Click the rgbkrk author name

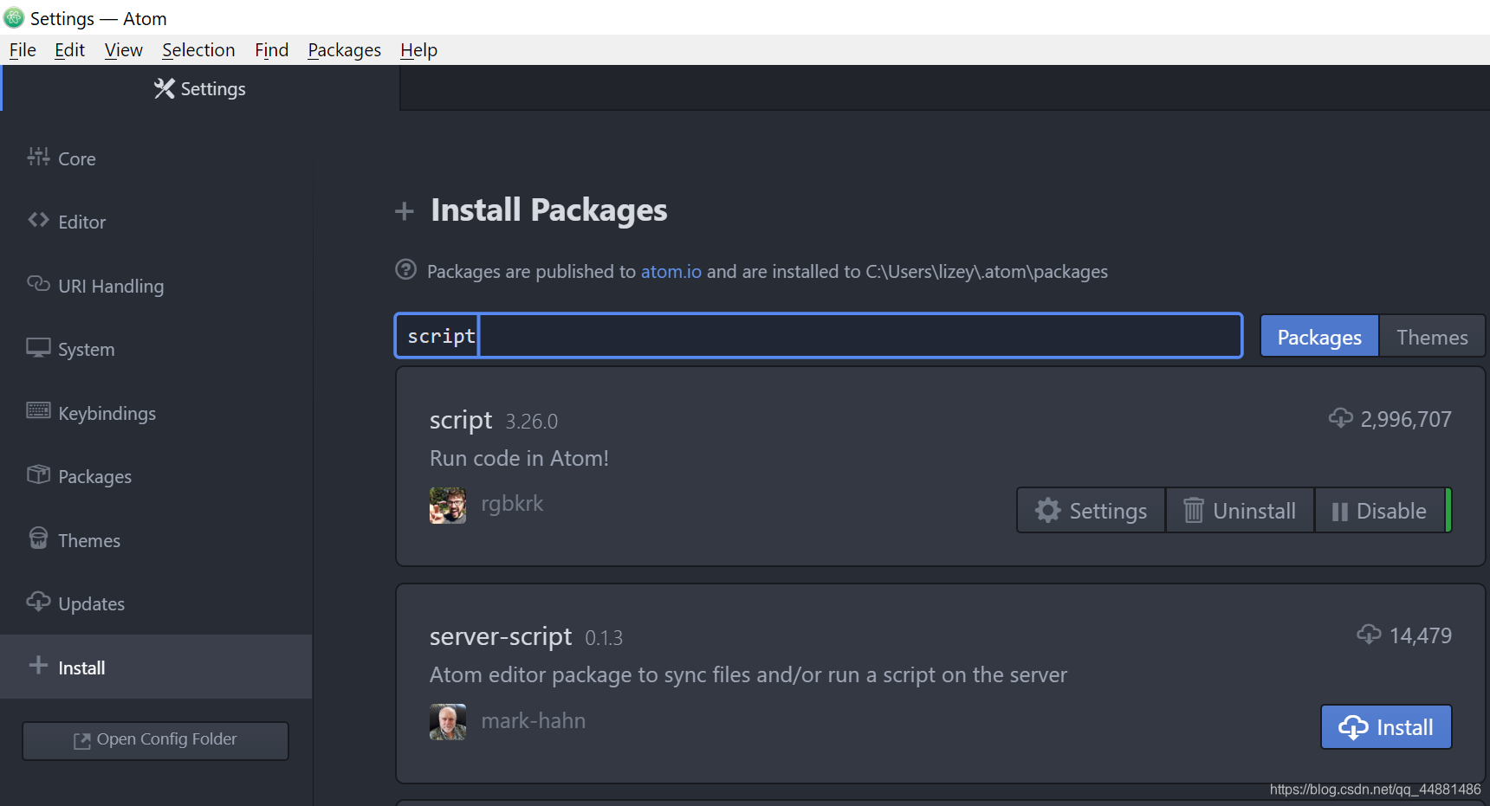click(512, 503)
